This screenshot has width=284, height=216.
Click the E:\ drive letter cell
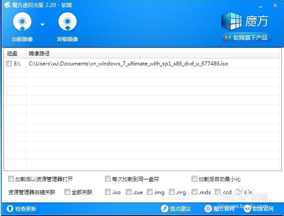pyautogui.click(x=17, y=64)
